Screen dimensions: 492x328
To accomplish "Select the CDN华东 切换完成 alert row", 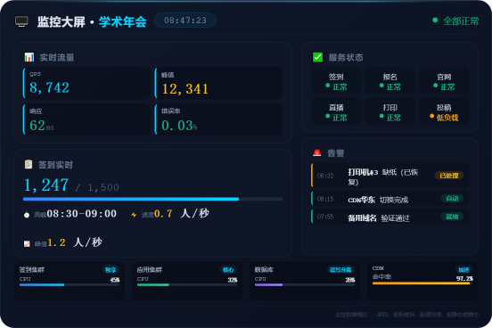I will pyautogui.click(x=390, y=199).
